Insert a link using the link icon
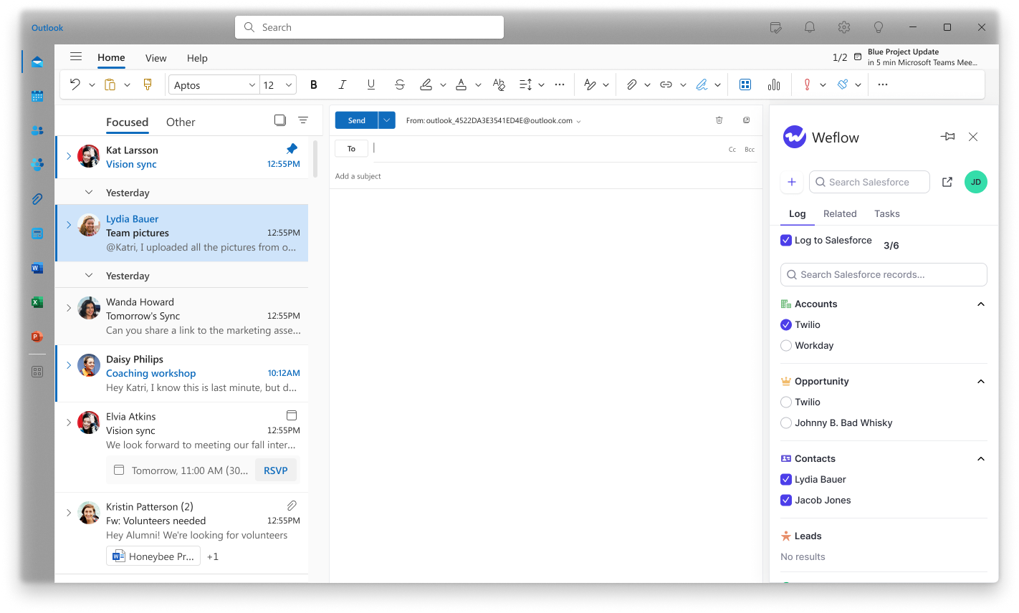 [x=666, y=85]
